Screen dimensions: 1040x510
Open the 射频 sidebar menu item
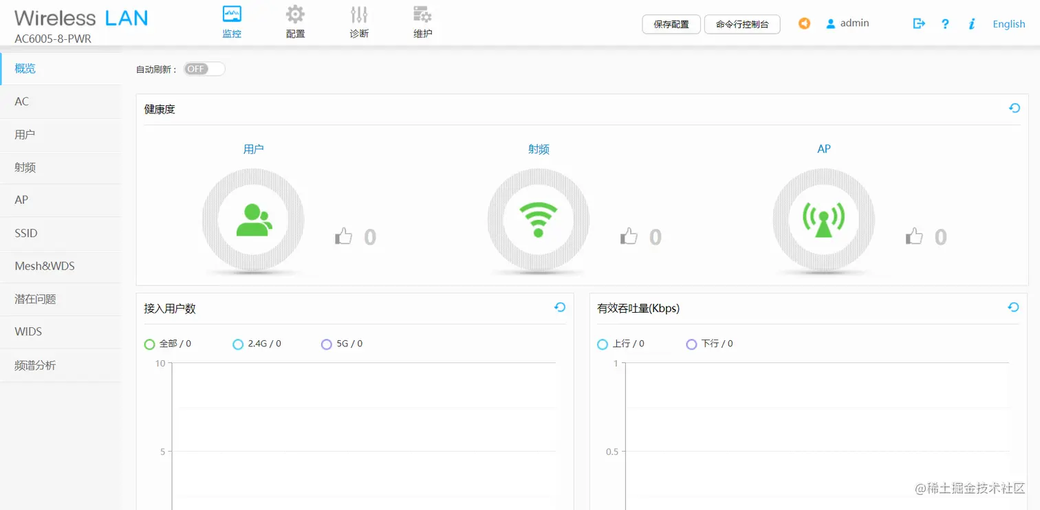(x=25, y=167)
